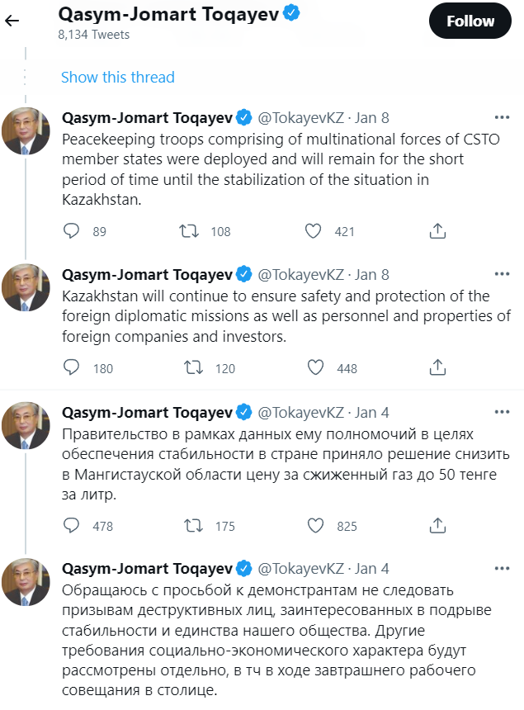524x710 pixels.
Task: Like the CSTO peacekeeping troops tweet
Action: click(x=313, y=232)
